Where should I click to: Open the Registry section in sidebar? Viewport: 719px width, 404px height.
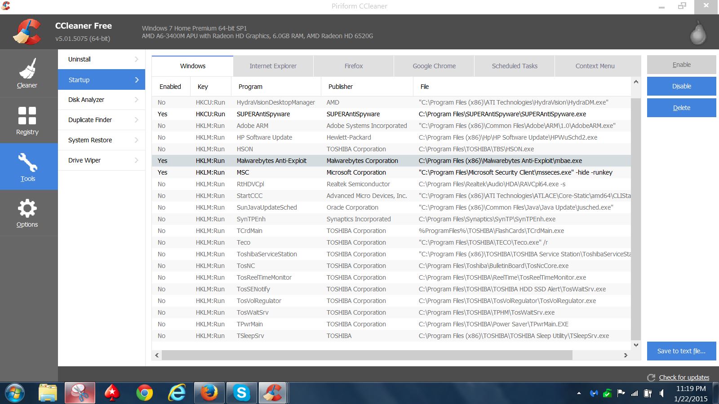tap(29, 120)
